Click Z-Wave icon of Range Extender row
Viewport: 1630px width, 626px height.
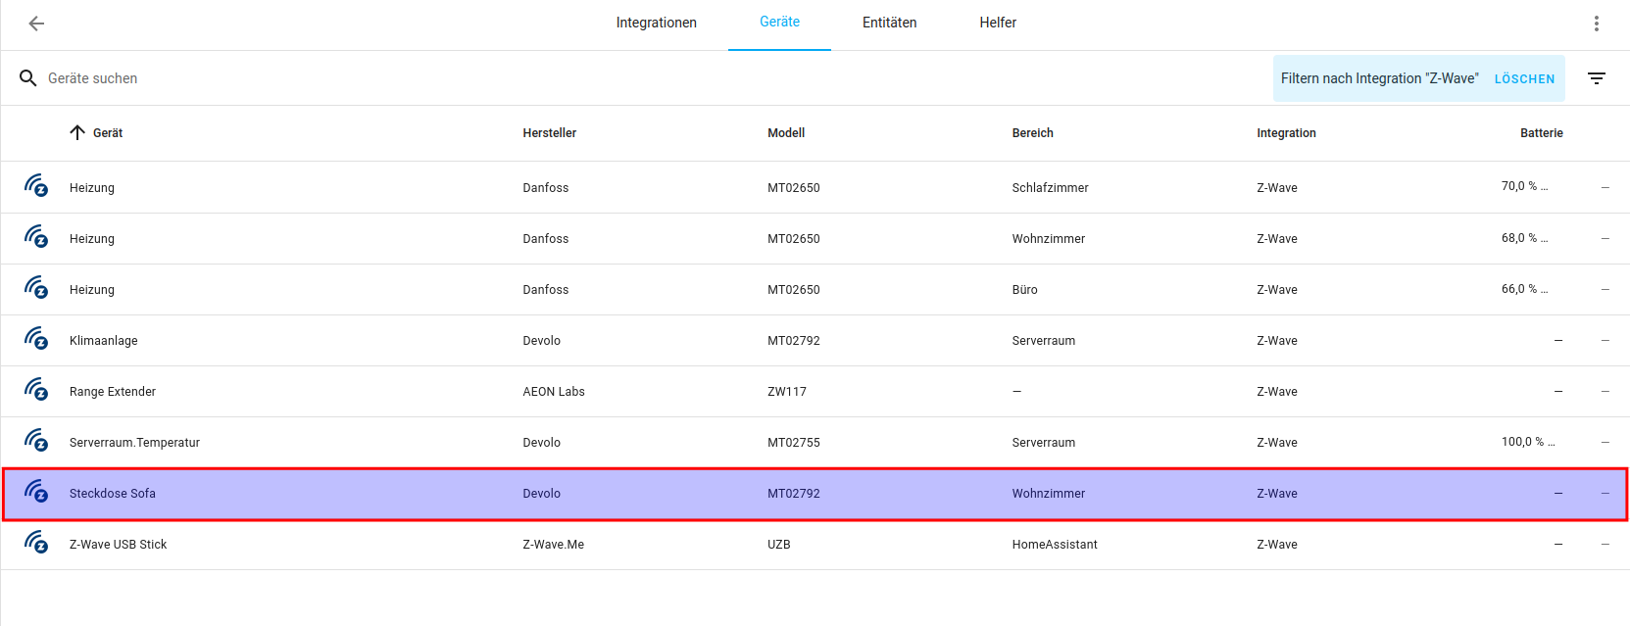pyautogui.click(x=36, y=390)
